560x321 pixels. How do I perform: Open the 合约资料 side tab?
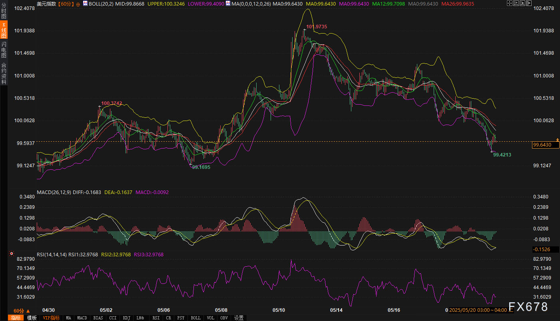click(4, 73)
